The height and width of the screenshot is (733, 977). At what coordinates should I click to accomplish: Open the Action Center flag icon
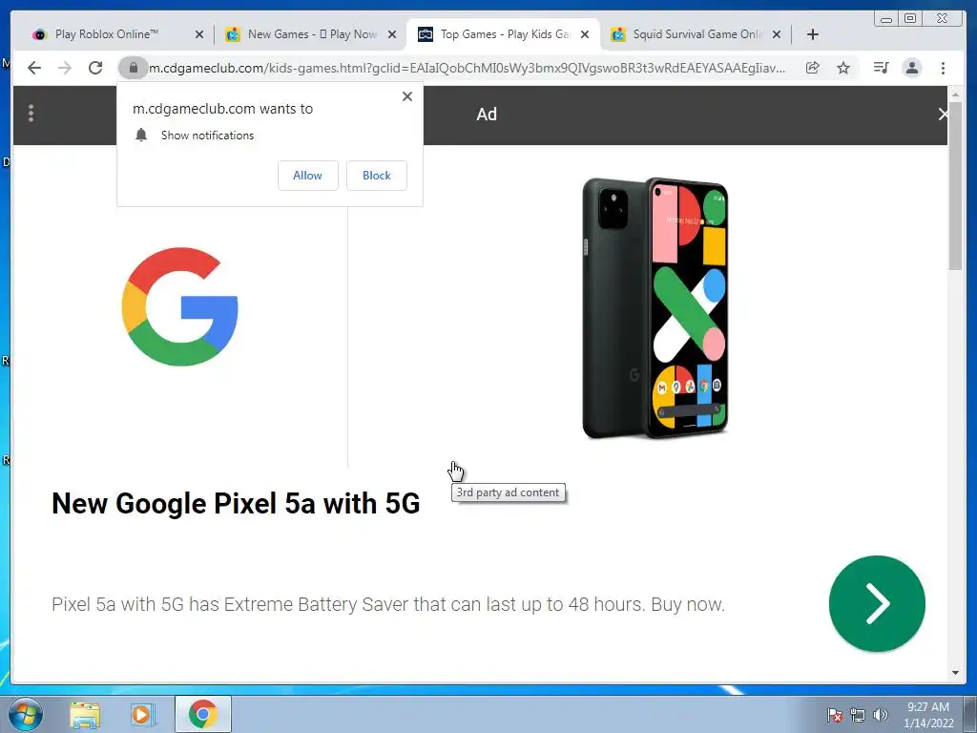coord(835,715)
